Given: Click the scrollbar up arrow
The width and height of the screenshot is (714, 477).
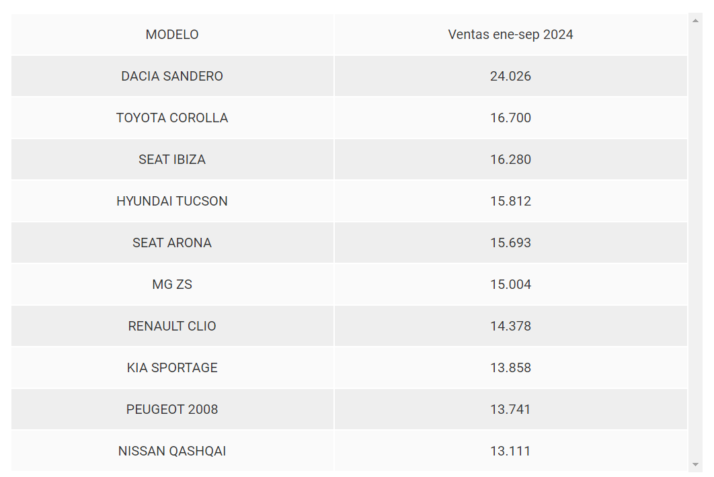Looking at the screenshot, I should click(695, 20).
